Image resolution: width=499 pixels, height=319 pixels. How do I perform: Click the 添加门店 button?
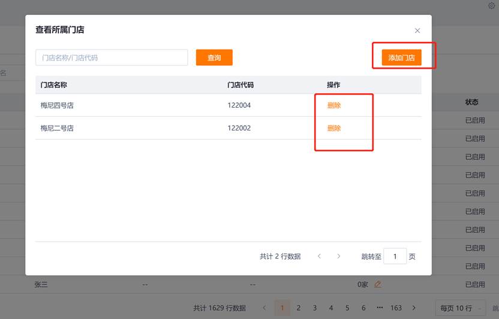[401, 57]
